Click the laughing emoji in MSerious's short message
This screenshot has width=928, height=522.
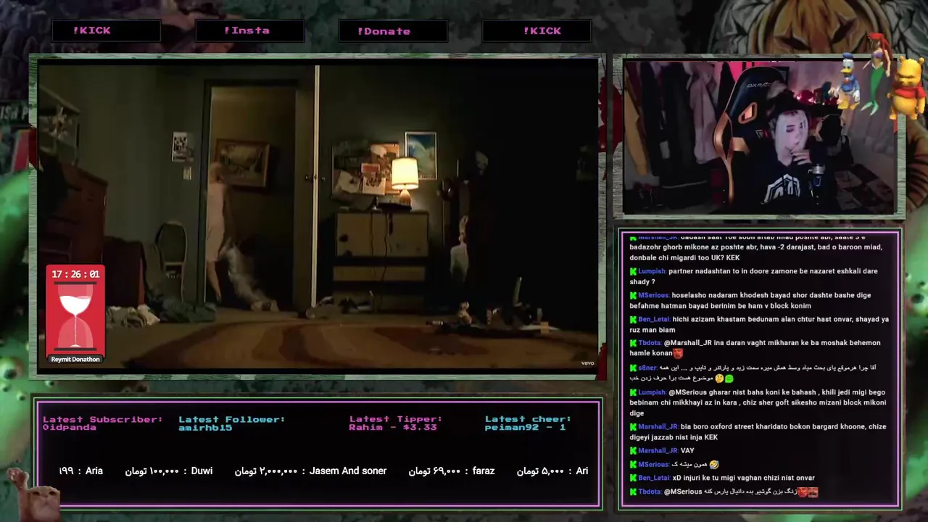(715, 465)
